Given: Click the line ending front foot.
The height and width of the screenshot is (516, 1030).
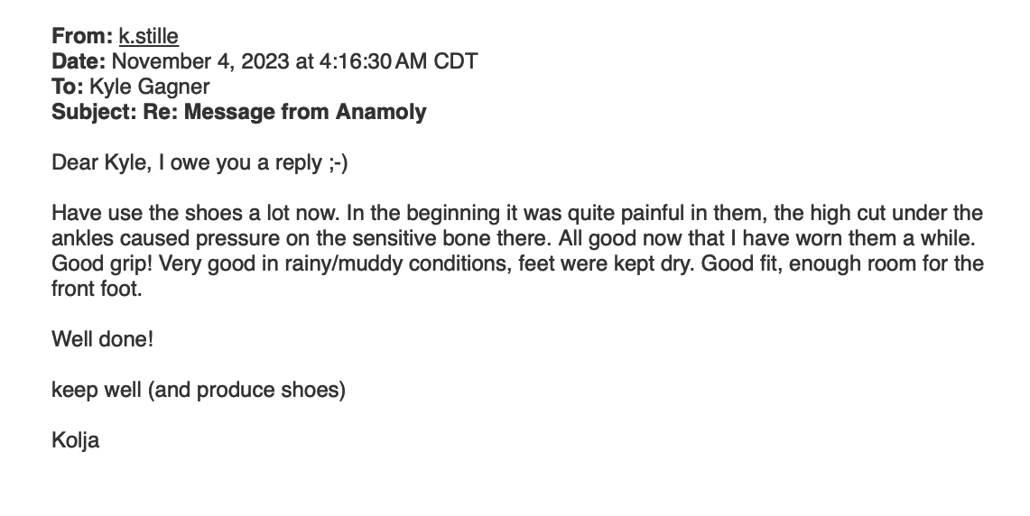Looking at the screenshot, I should [x=97, y=288].
